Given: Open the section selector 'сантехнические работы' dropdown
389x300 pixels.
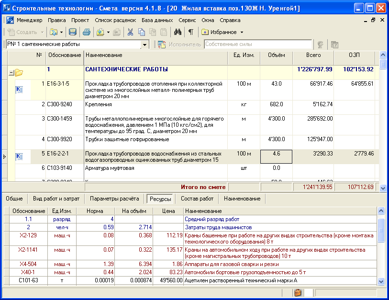Looking at the screenshot, I should tap(144, 44).
